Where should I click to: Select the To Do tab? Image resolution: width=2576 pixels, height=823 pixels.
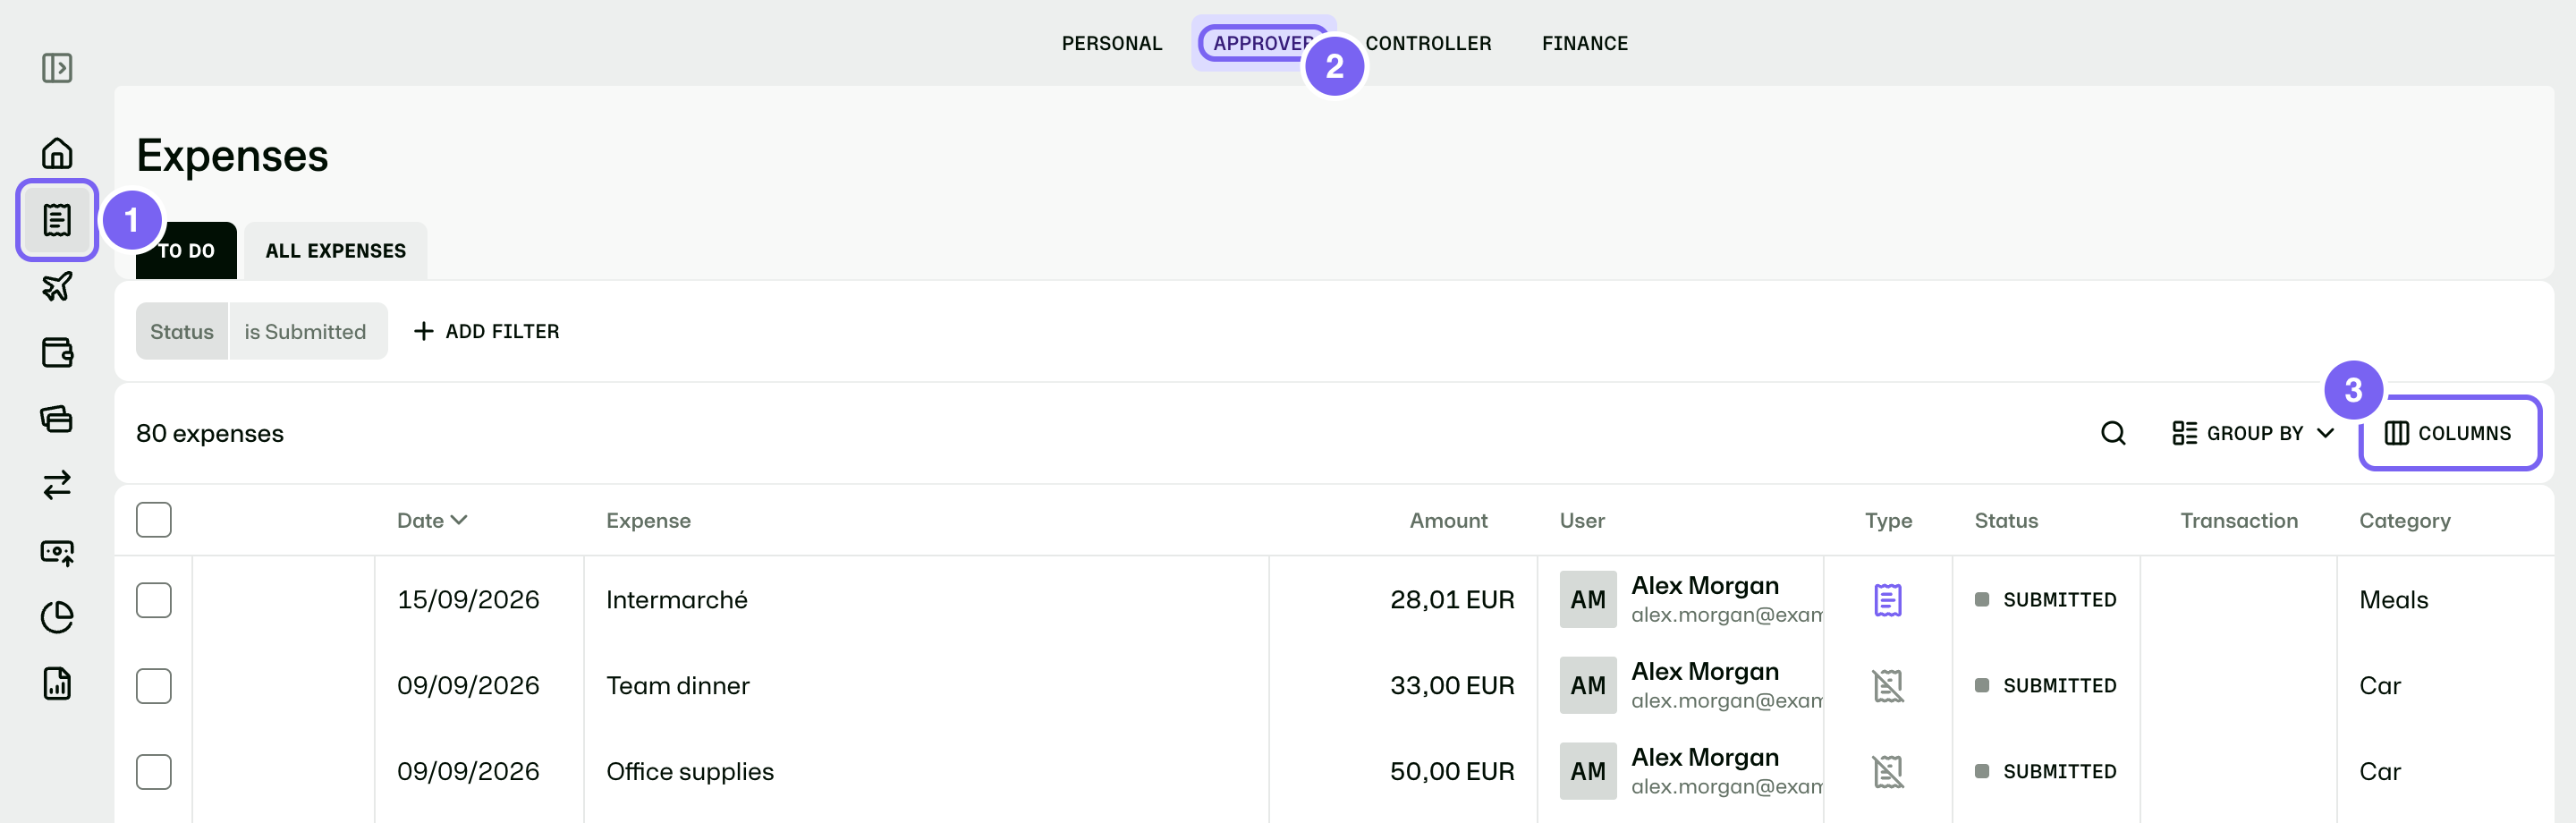pyautogui.click(x=186, y=250)
